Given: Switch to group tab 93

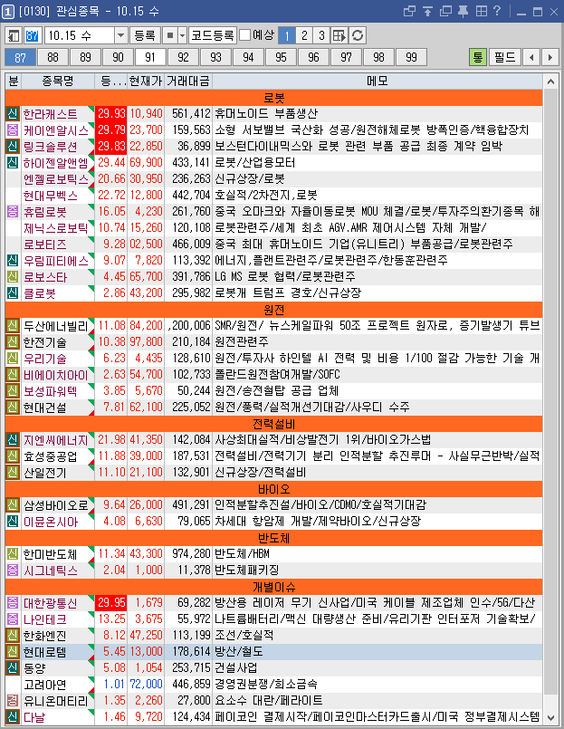Looking at the screenshot, I should [x=216, y=57].
